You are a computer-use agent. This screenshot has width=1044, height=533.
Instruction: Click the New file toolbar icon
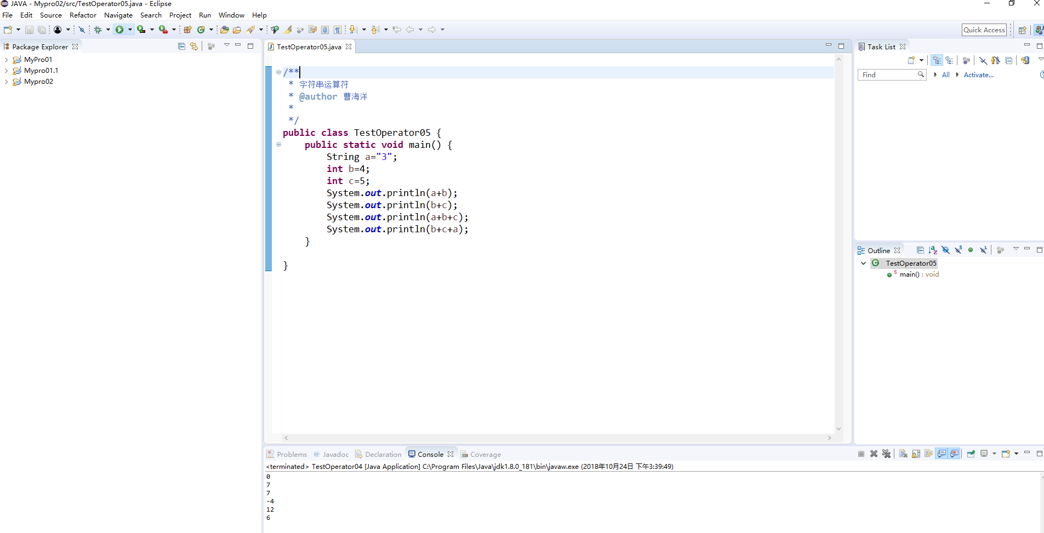point(8,30)
